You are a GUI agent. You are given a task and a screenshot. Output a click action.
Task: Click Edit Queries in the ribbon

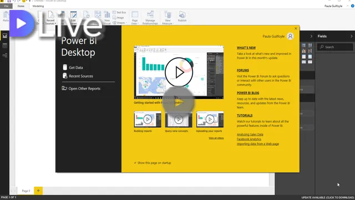(x=73, y=18)
